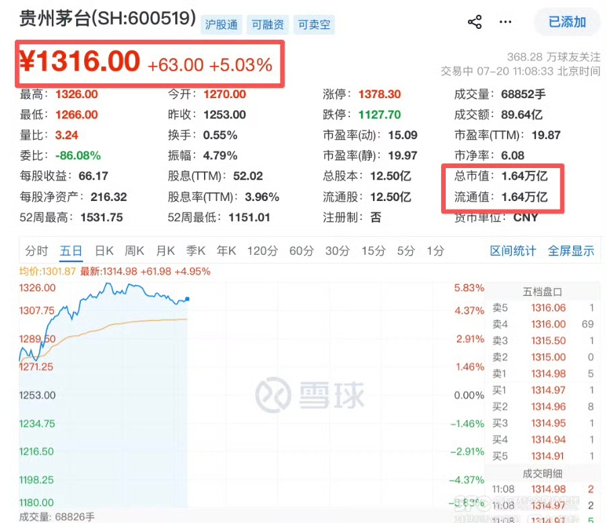The height and width of the screenshot is (523, 606).
Task: Click the 卖4 order row at 1316.00
Action: tap(543, 324)
